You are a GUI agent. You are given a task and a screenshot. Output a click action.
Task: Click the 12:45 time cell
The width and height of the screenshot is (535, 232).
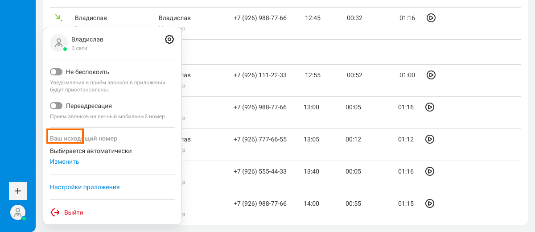pos(313,18)
